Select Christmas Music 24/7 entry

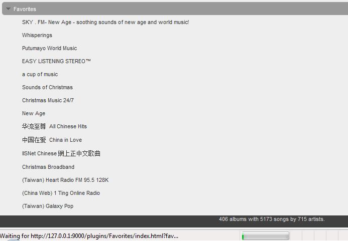click(x=48, y=100)
